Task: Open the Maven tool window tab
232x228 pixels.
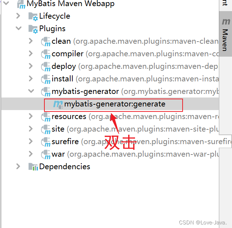Action: pos(226,34)
